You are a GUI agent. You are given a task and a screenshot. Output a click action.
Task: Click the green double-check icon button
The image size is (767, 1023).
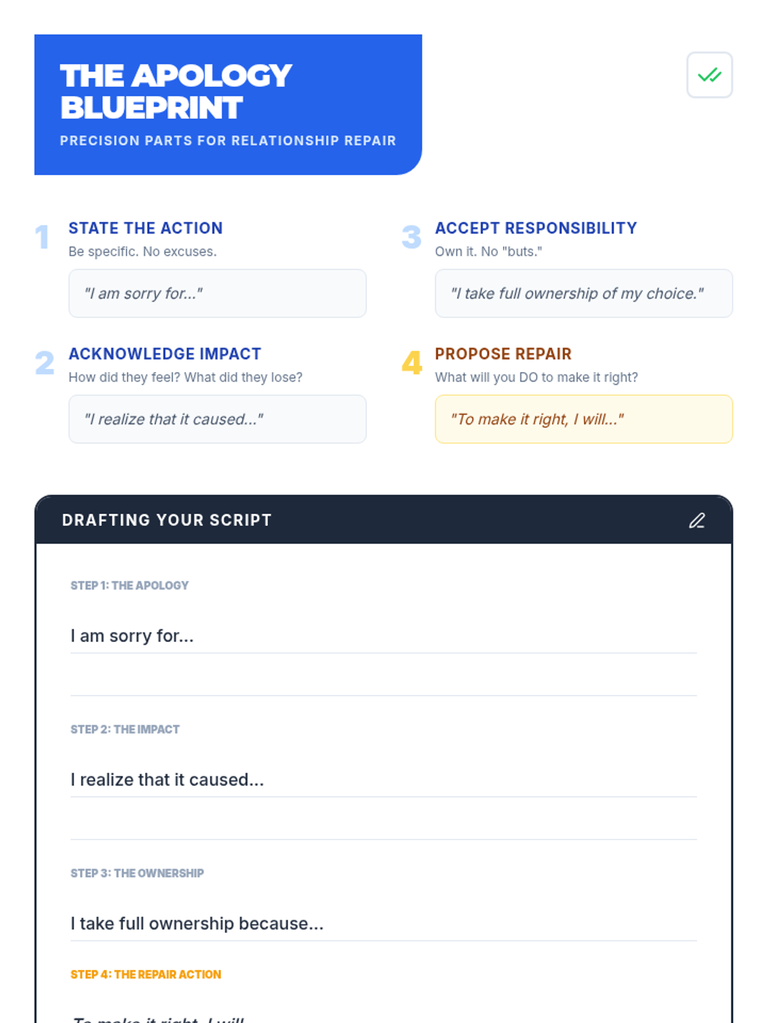coord(709,75)
